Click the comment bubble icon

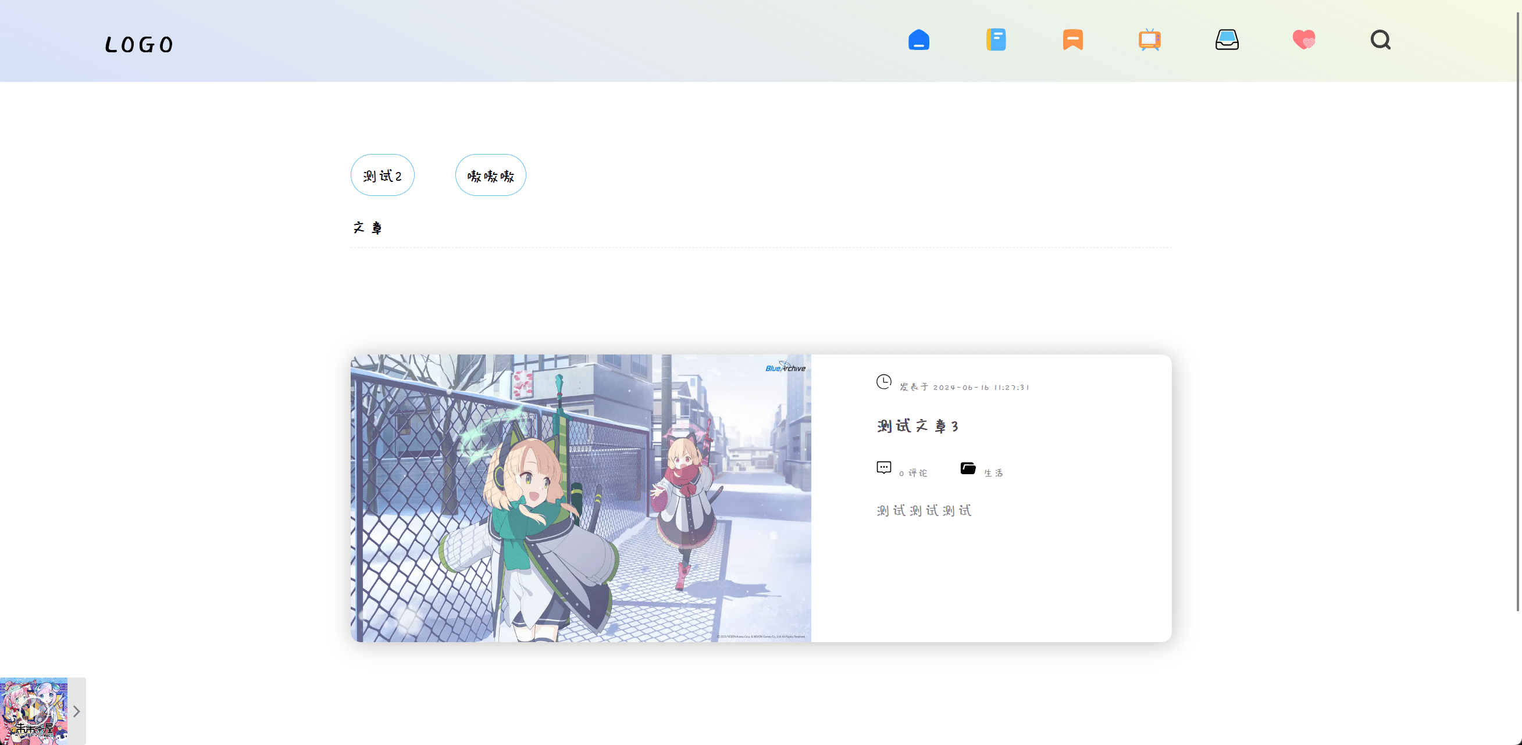tap(883, 468)
